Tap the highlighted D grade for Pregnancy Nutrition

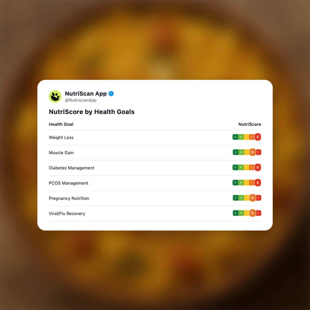coord(253,198)
